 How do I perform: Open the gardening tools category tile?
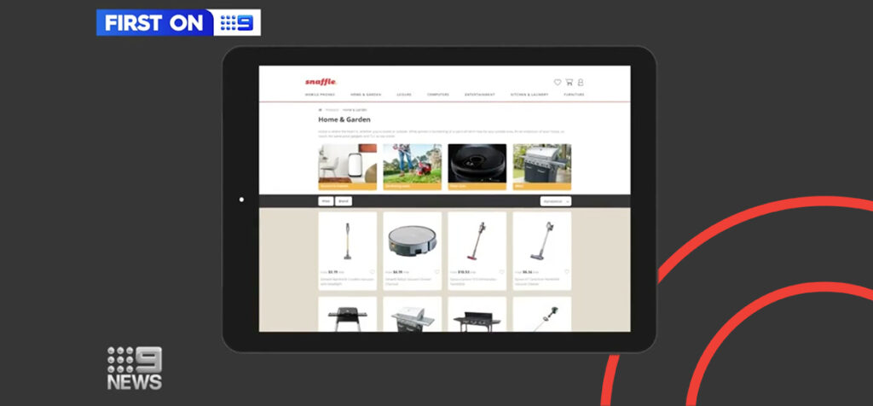click(x=412, y=165)
